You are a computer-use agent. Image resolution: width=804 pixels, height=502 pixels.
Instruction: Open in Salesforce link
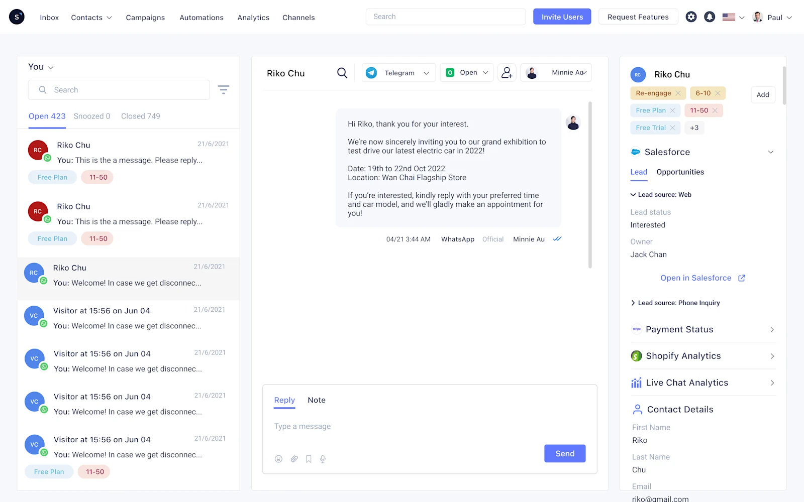tap(696, 278)
